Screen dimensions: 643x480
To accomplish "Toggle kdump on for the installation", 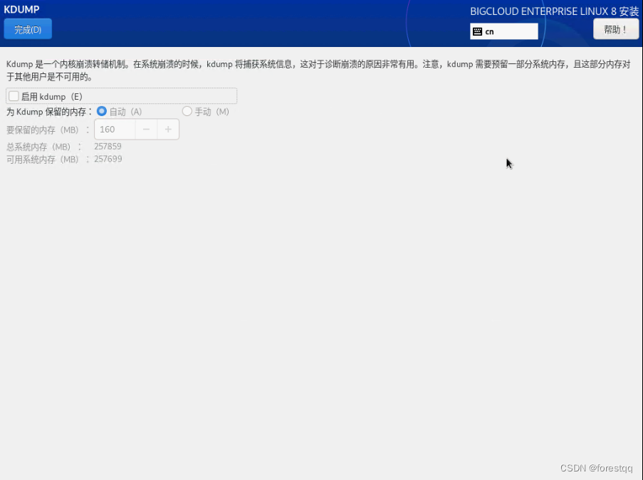I will coord(14,95).
